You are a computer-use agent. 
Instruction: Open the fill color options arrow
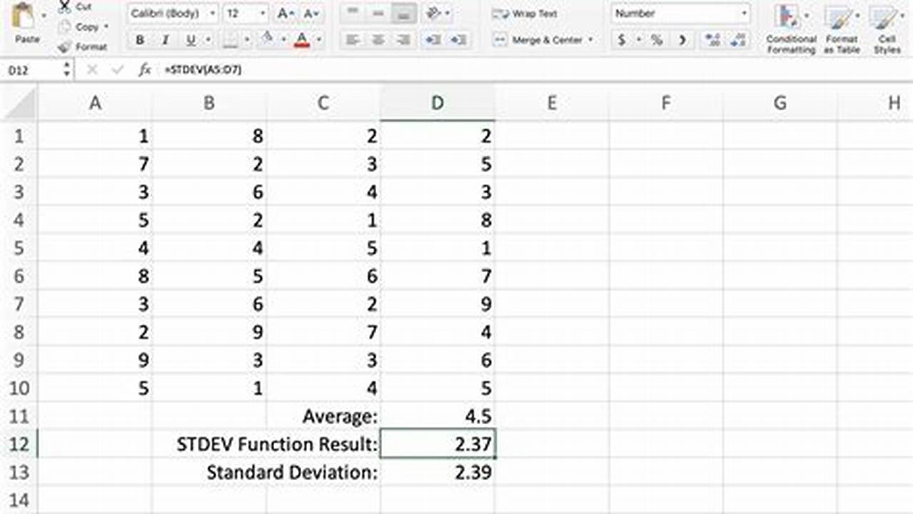[283, 40]
